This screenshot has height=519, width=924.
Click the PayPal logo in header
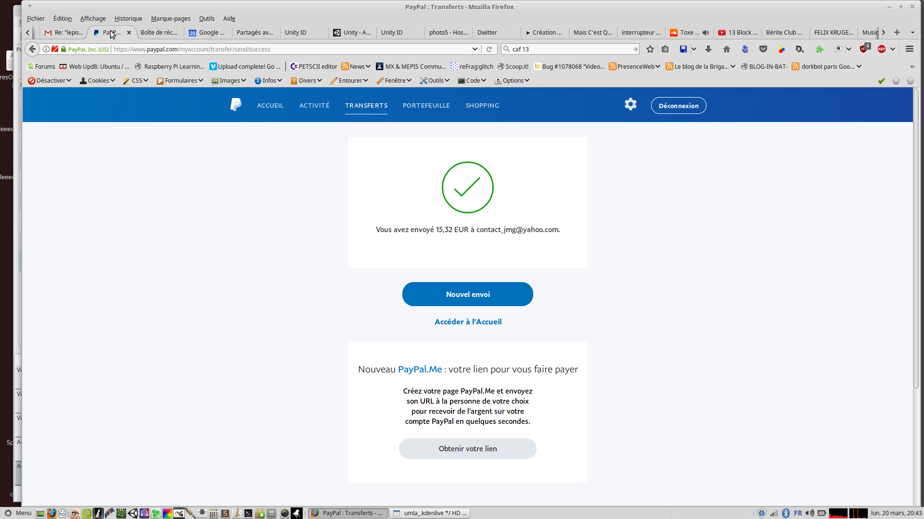(x=235, y=105)
